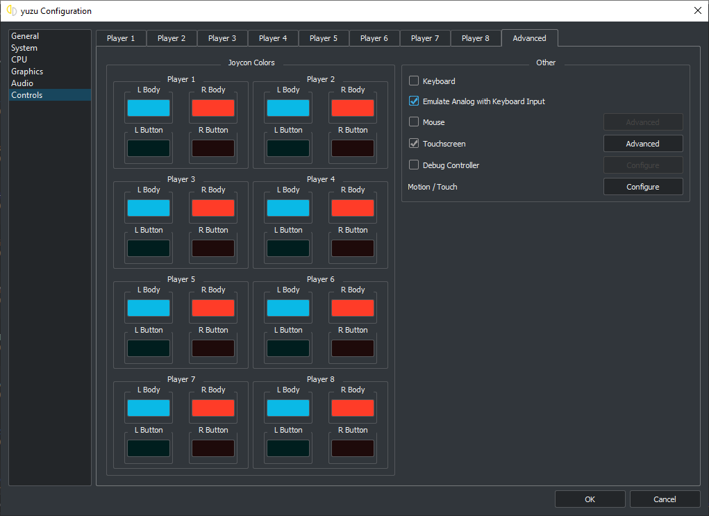Screen dimensions: 709x516
Task: Close the yuzu Configuration window
Action: 697,10
